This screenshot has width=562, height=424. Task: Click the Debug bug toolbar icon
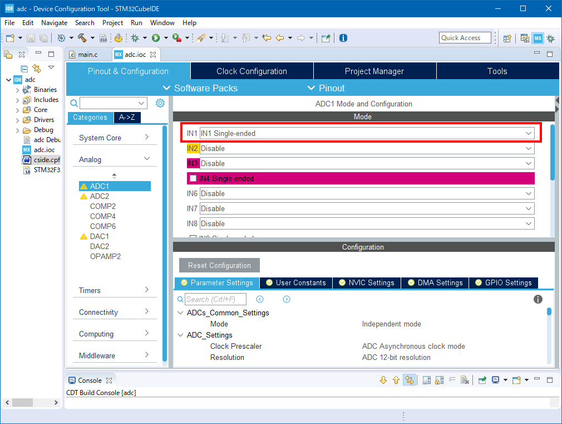tap(135, 38)
